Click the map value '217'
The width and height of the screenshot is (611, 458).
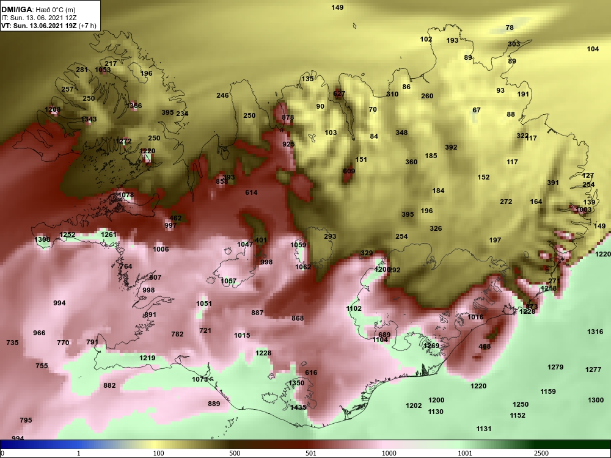(x=111, y=64)
